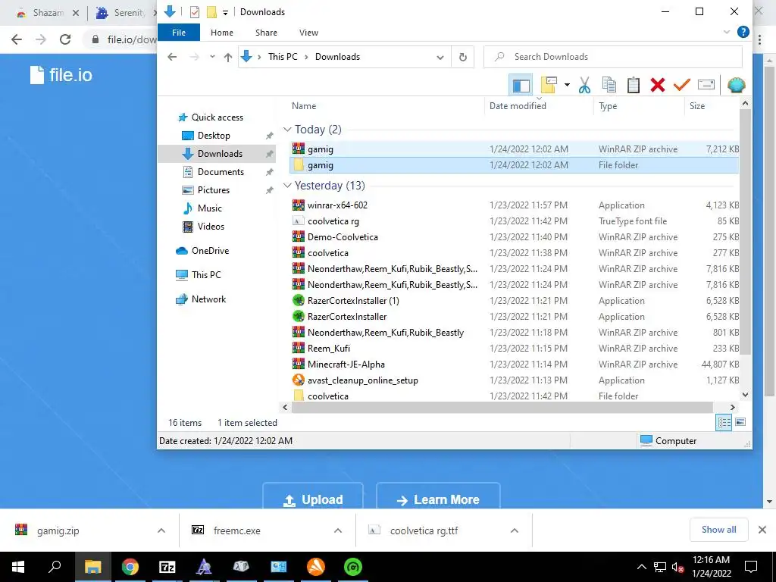Viewport: 776px width, 582px height.
Task: Select Quick access in sidebar
Action: (217, 117)
